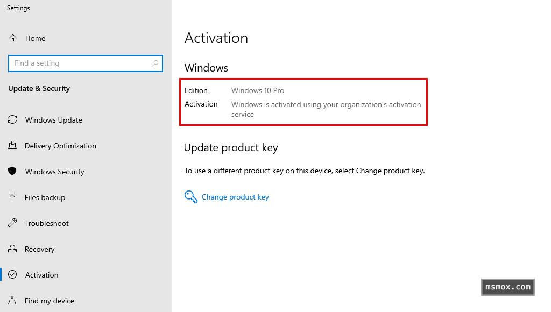Screen dimensions: 551x312
Task: Click the Troubleshoot wrench icon
Action: (12, 223)
